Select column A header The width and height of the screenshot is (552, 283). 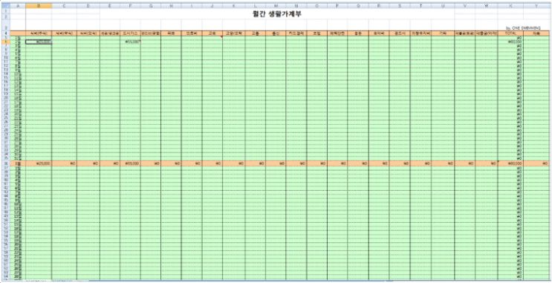tap(18, 6)
